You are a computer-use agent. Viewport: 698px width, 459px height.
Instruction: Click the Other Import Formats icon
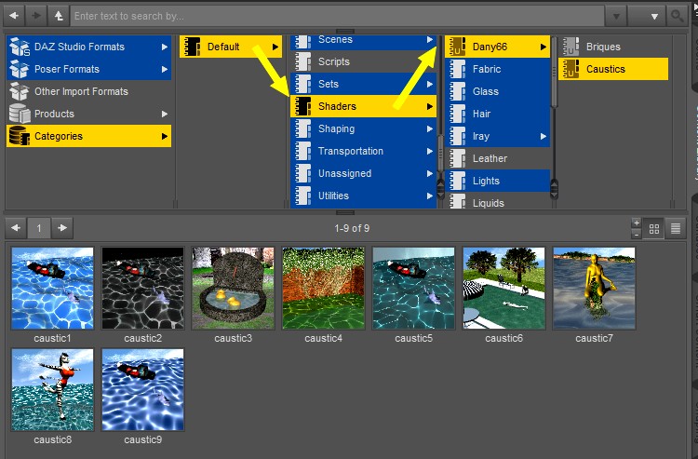20,91
